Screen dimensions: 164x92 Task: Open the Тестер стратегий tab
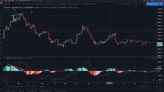click(x=46, y=91)
